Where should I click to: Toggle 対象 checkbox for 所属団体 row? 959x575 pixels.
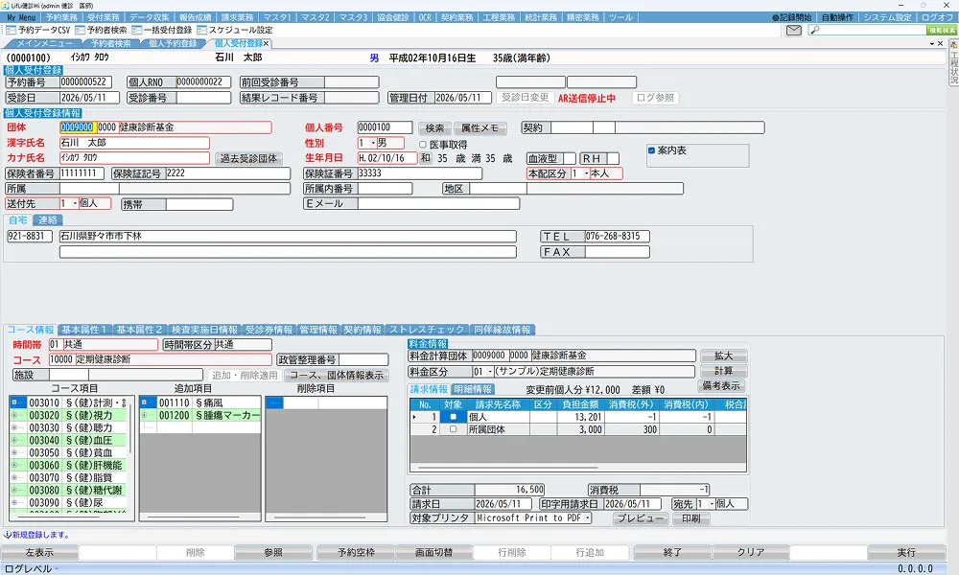point(453,429)
